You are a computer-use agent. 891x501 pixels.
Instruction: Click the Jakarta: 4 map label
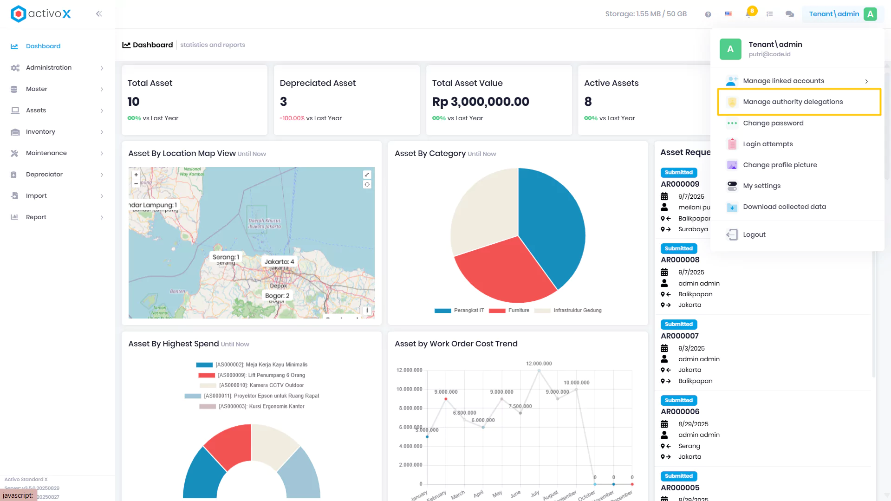coord(279,262)
